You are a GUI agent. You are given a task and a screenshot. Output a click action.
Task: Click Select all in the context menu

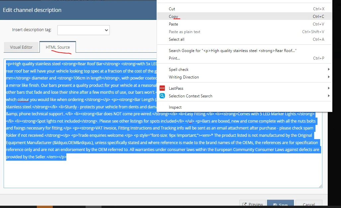(244, 39)
